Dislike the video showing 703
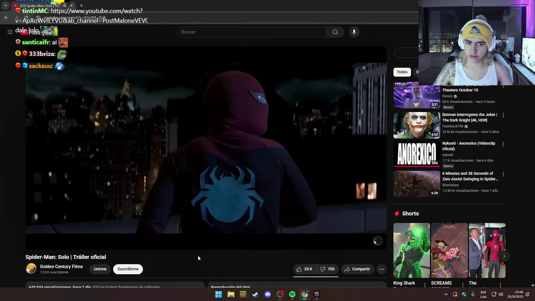Viewport: 535px width, 301px height. (x=327, y=269)
